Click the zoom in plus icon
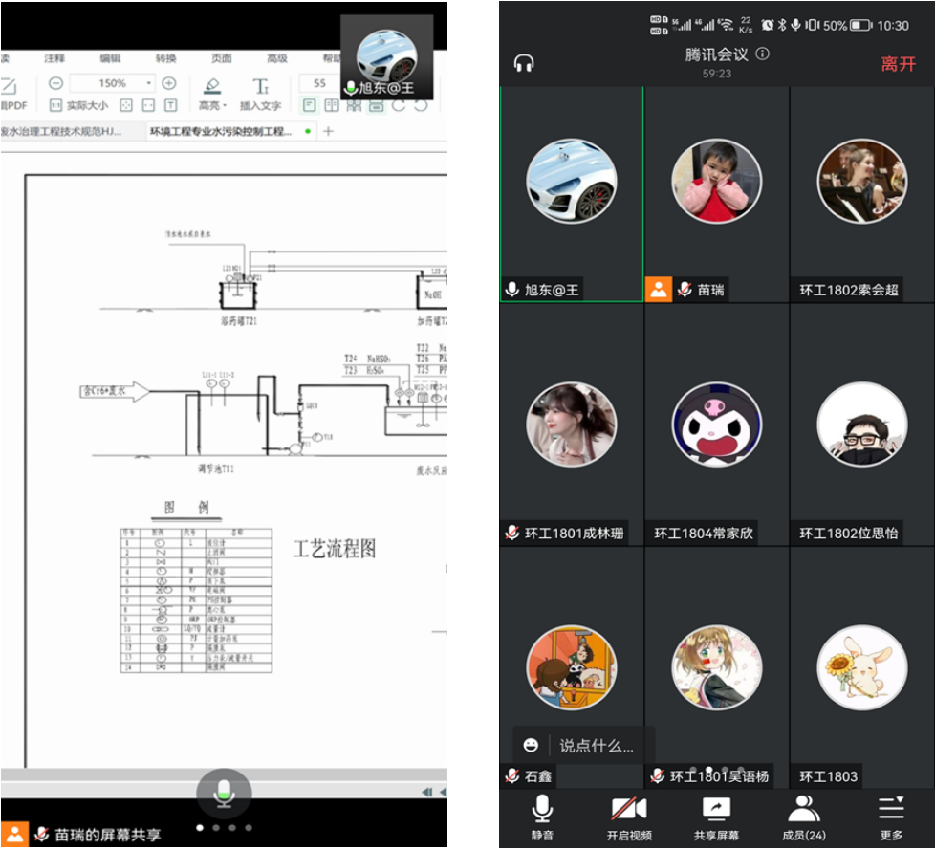The height and width of the screenshot is (850, 935). 169,83
